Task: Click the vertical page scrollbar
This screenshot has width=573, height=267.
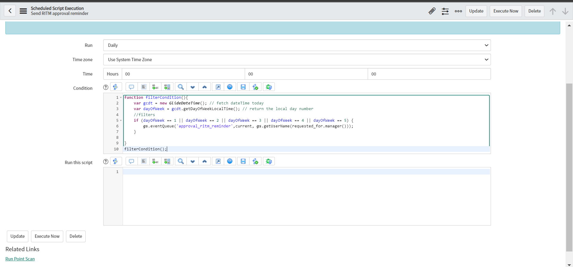Action: (x=569, y=167)
